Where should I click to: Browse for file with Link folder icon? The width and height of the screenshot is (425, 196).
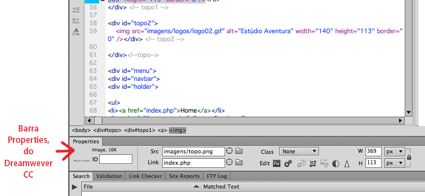[239, 162]
